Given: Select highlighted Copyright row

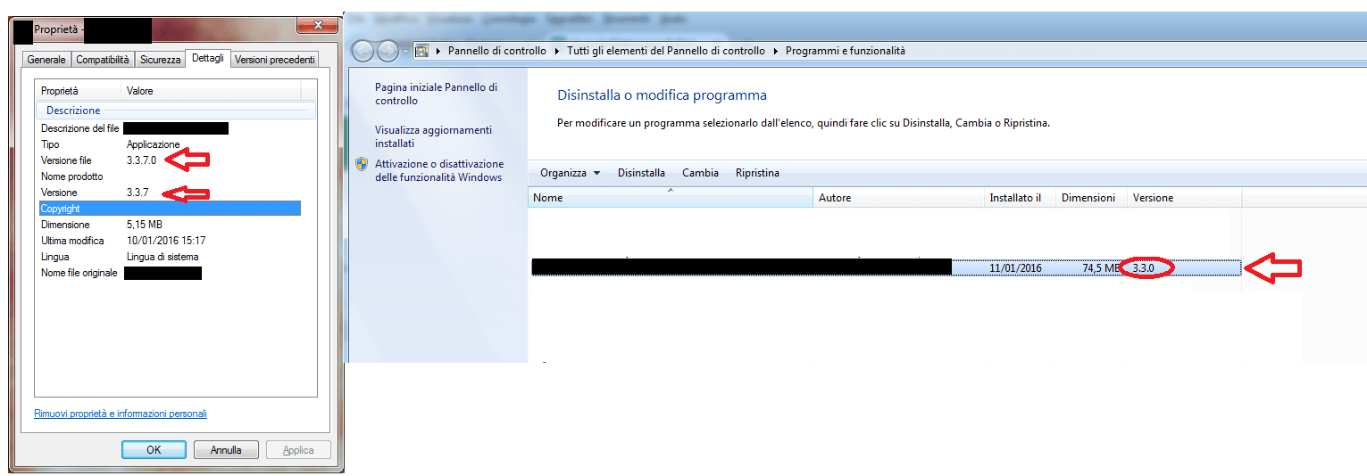Looking at the screenshot, I should (x=170, y=209).
